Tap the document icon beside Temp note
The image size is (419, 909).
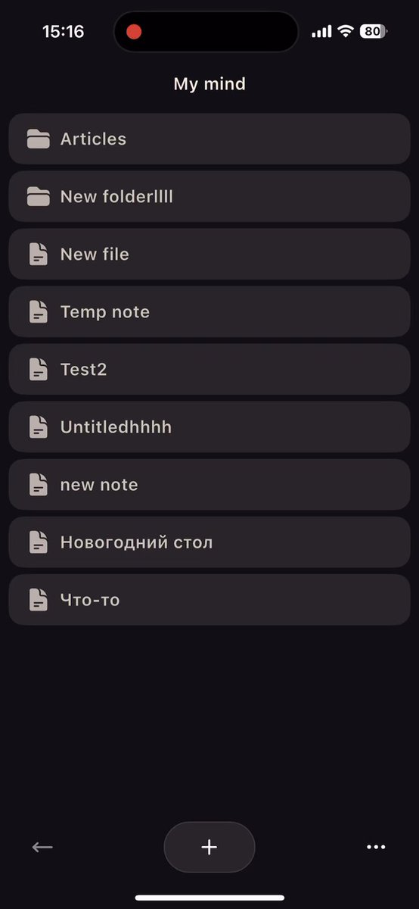coord(38,311)
